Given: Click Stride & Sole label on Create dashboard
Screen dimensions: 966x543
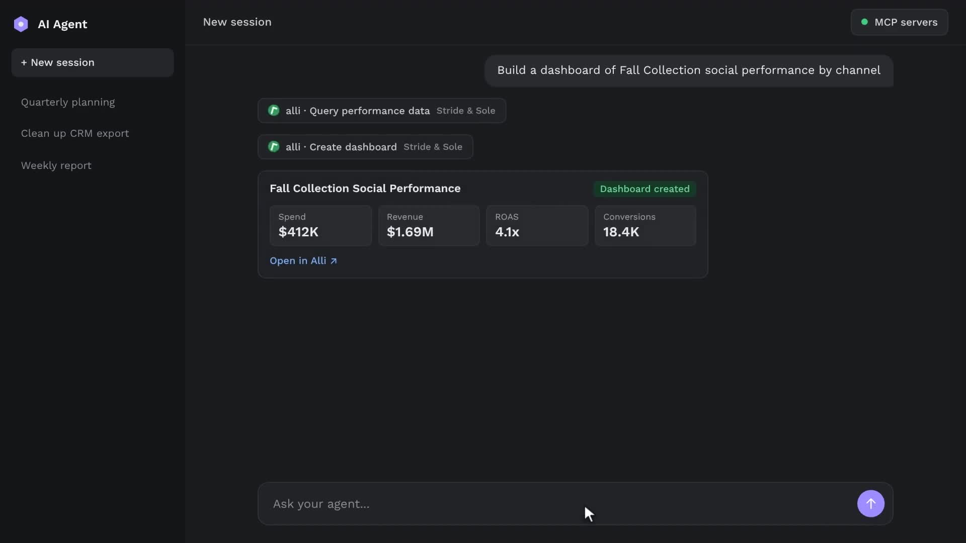Looking at the screenshot, I should click(433, 147).
